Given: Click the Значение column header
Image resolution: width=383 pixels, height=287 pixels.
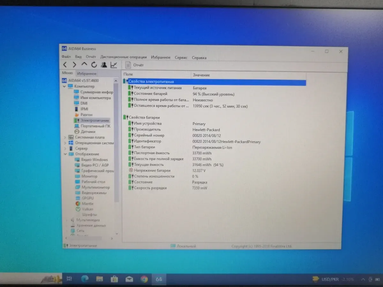Looking at the screenshot, I should pos(201,75).
